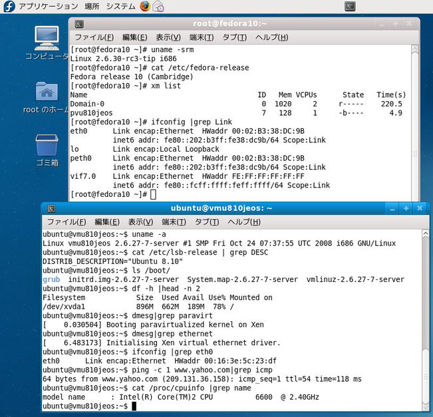Open ファイル(F) menu in the root@fedora10 window
The height and width of the screenshot is (417, 433).
[94, 37]
